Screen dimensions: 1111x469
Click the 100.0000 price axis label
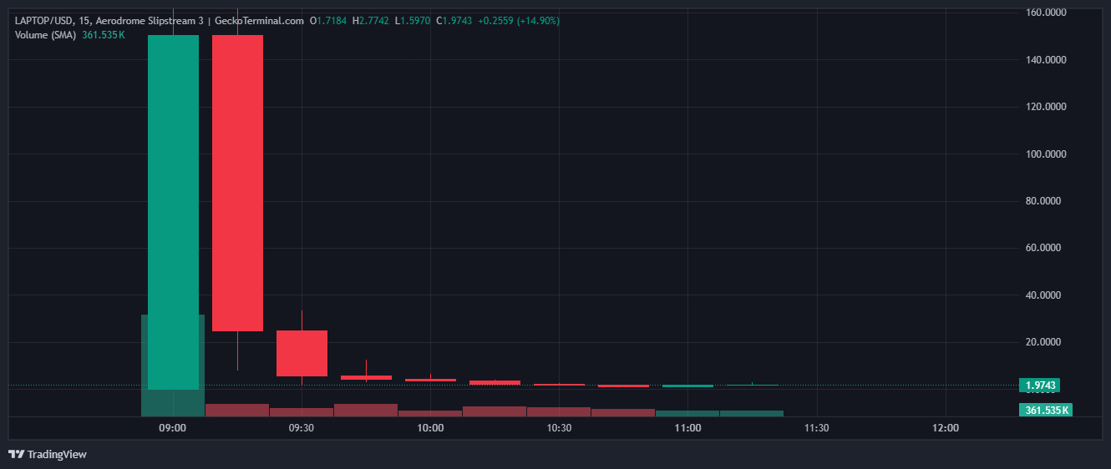click(1046, 154)
